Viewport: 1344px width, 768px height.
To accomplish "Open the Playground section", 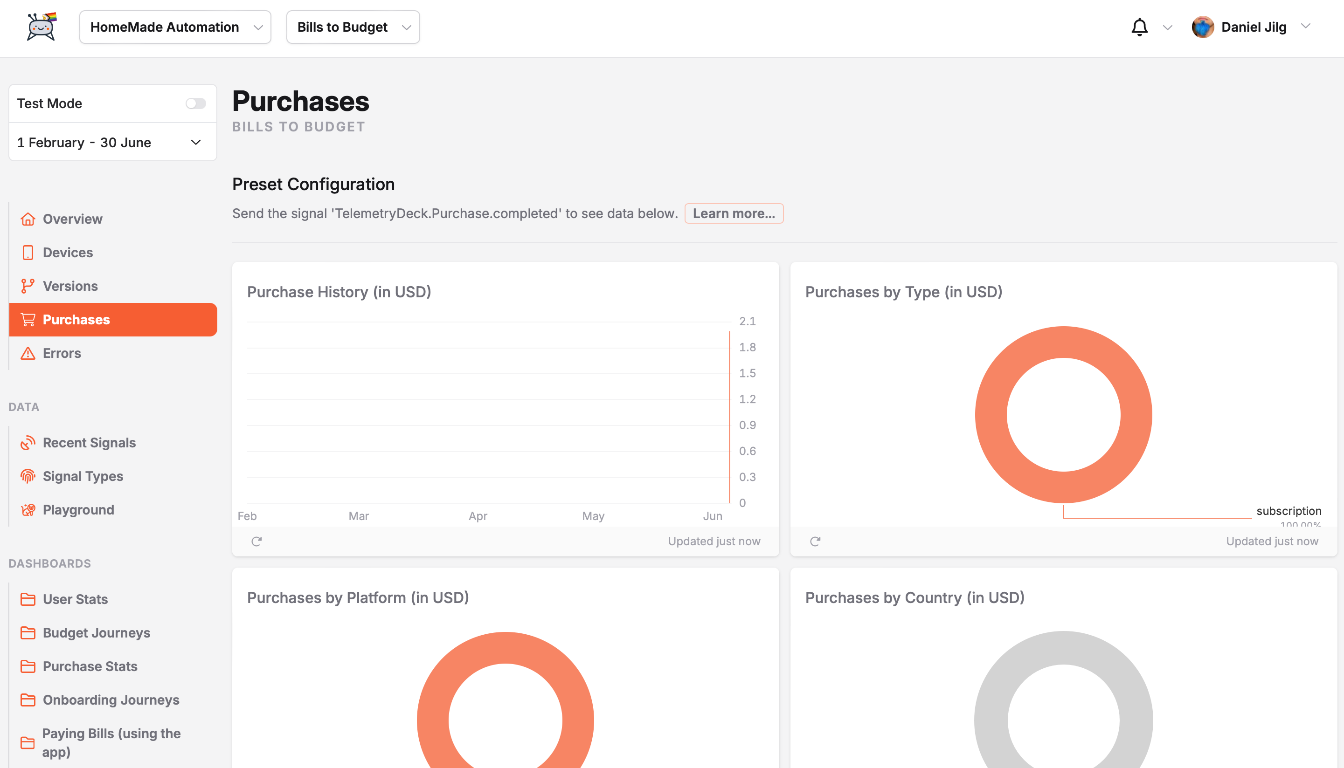I will click(x=78, y=509).
